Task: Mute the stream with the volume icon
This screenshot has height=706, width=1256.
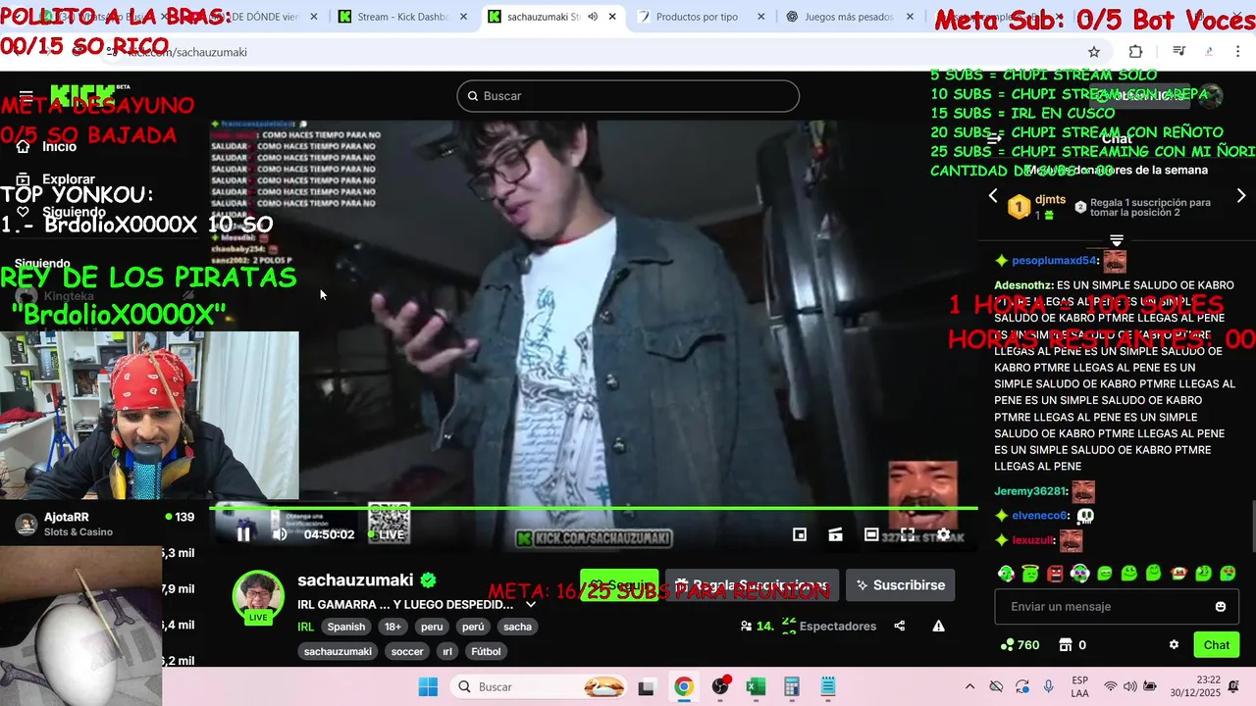Action: (280, 534)
